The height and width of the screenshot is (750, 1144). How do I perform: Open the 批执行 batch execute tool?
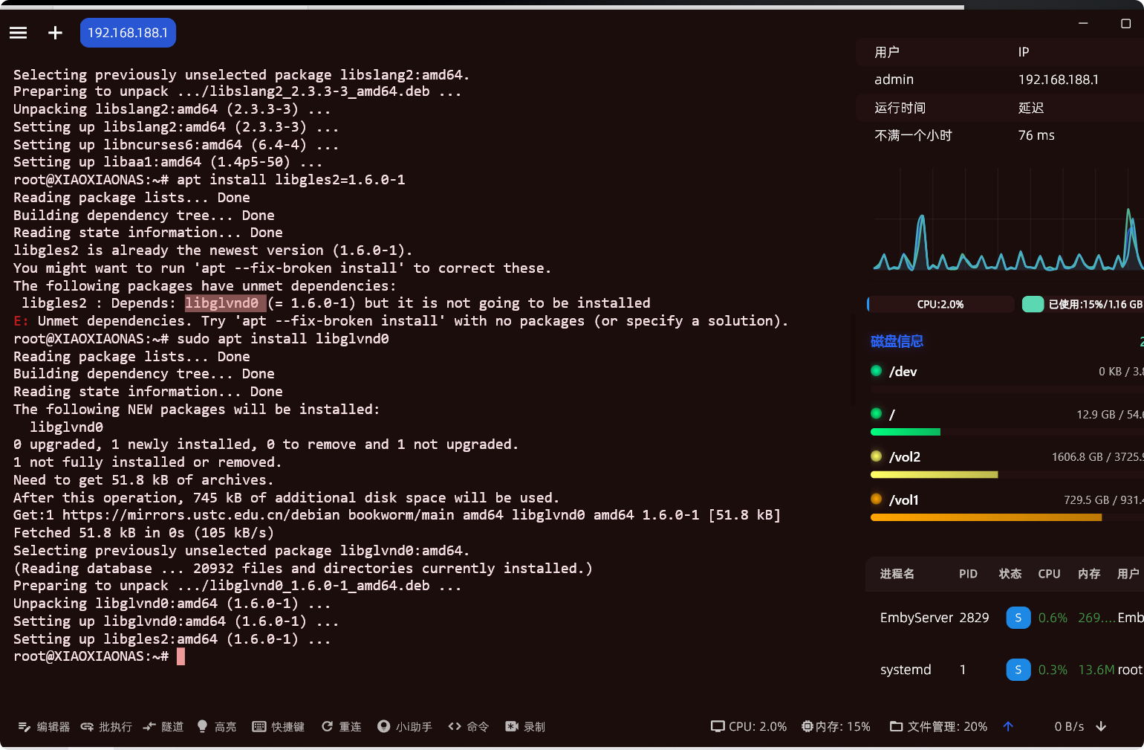tap(106, 727)
